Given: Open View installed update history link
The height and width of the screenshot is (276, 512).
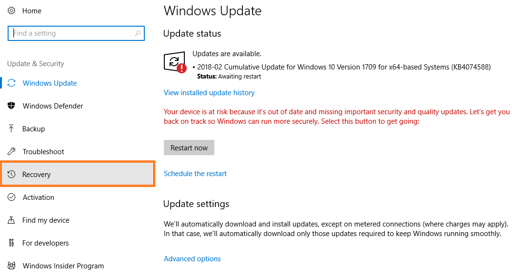Looking at the screenshot, I should 209,93.
